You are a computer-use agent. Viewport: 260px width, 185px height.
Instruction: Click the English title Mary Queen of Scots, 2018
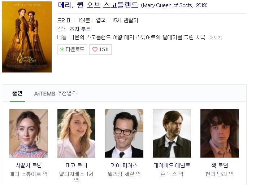point(174,6)
